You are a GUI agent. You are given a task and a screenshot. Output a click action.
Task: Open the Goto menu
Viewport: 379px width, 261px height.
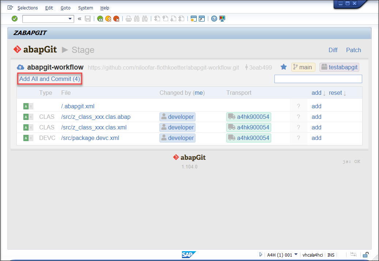click(x=65, y=8)
